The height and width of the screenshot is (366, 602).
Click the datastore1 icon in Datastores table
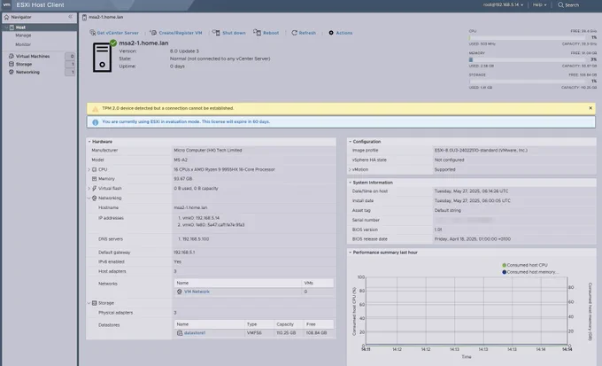coord(180,333)
